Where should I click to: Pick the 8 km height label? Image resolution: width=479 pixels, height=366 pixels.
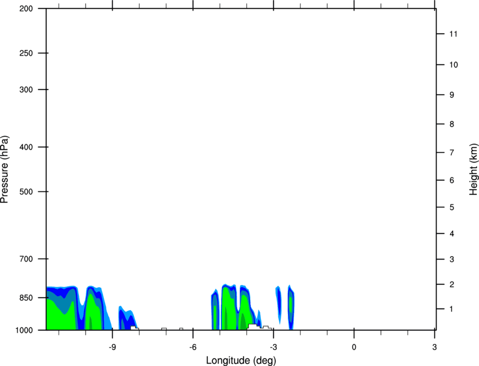tap(452, 124)
